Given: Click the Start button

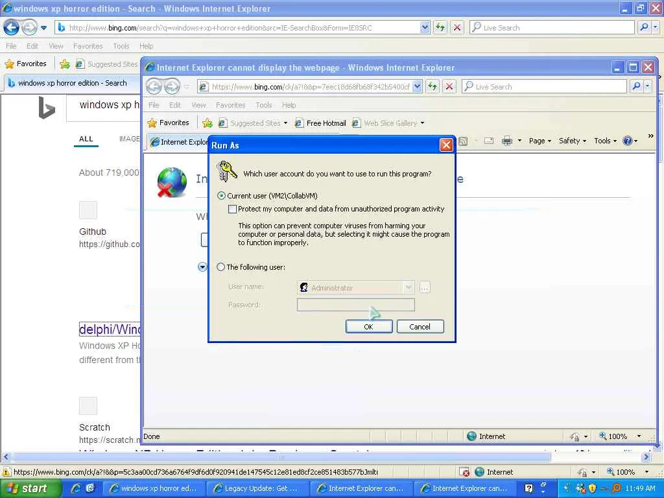Looking at the screenshot, I should click(x=30, y=488).
